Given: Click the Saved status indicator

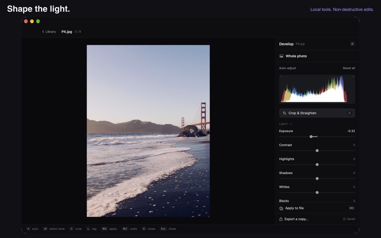Looking at the screenshot, I should [349, 219].
